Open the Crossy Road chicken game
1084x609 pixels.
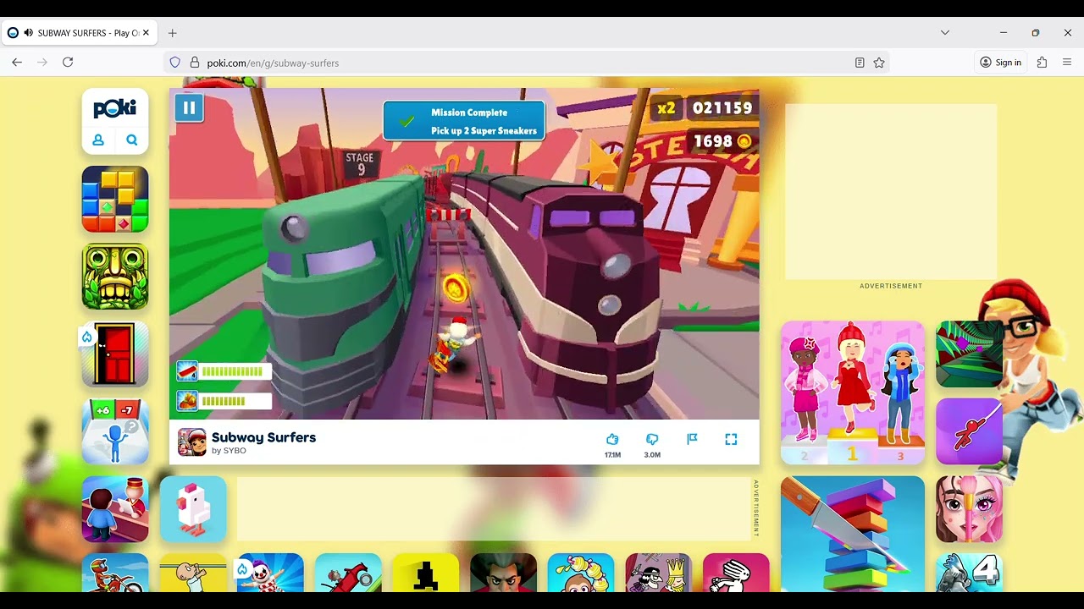[193, 509]
